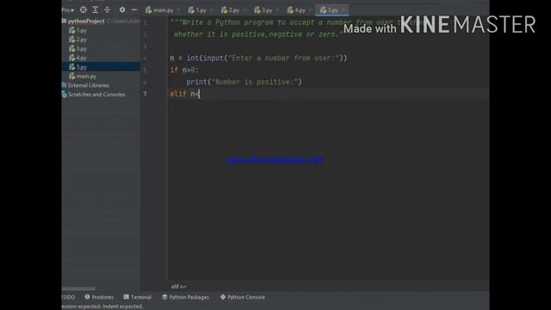Click the Expand All icon in Project toolbar
The width and height of the screenshot is (551, 310).
pyautogui.click(x=96, y=9)
